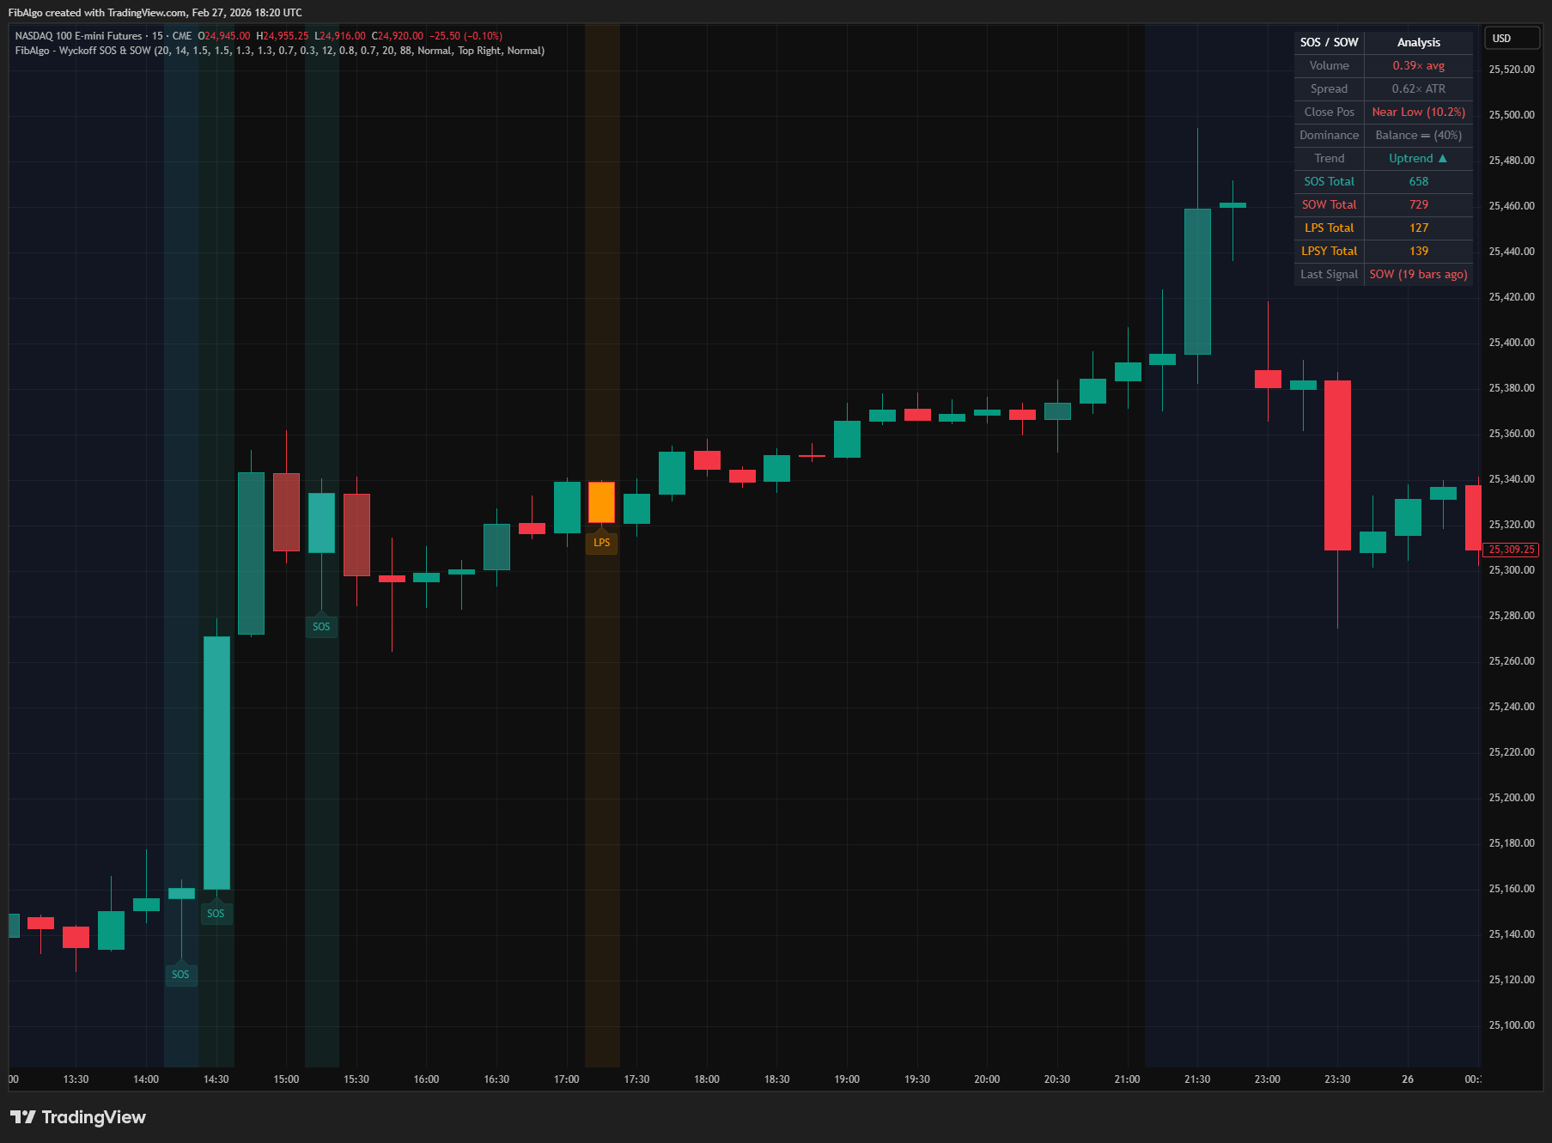Viewport: 1552px width, 1143px height.
Task: Click the SOS / SOW table header
Action: point(1328,42)
